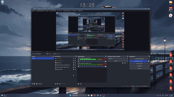The width and height of the screenshot is (174, 97).
Task: Click the Свойства button above the docks
Action: point(49,54)
